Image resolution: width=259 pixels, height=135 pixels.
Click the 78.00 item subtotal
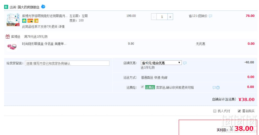point(250,16)
